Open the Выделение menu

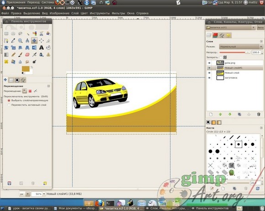tap(32, 13)
